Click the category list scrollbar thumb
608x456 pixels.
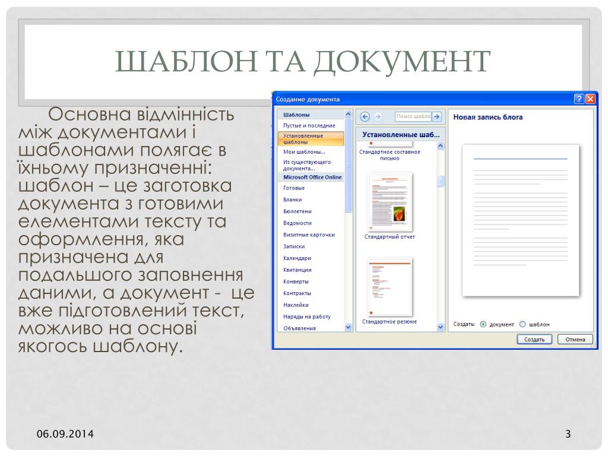click(x=348, y=166)
